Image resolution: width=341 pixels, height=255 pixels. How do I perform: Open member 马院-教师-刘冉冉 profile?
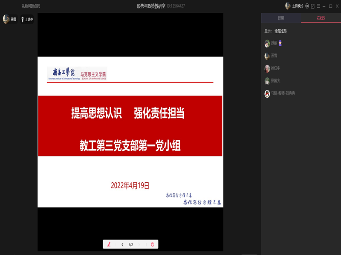click(283, 93)
